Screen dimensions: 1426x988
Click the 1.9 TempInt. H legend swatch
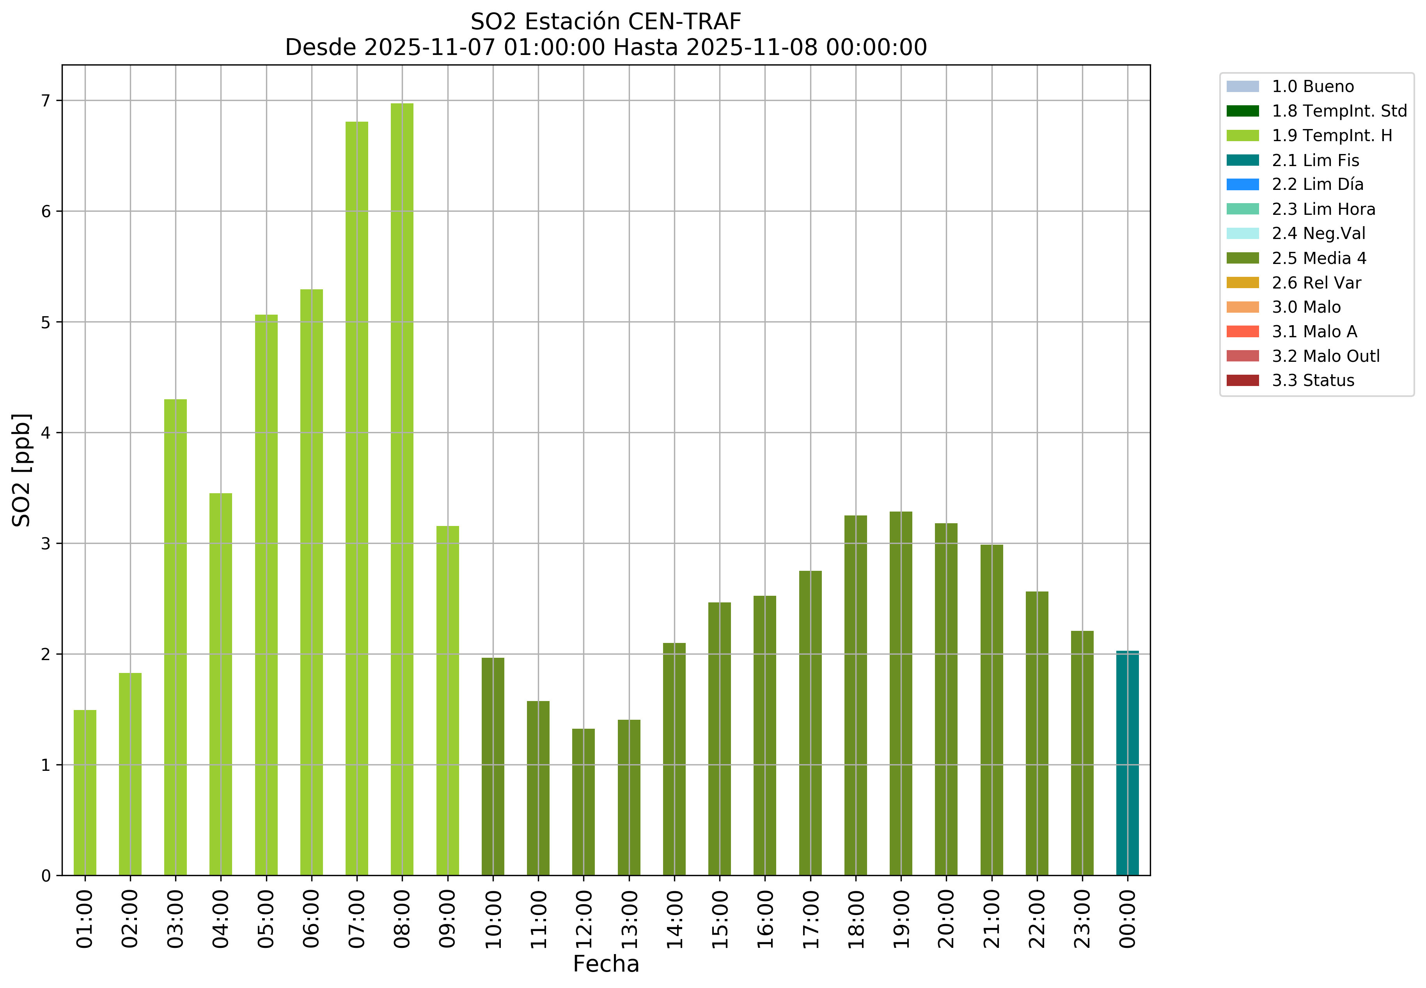pyautogui.click(x=1242, y=136)
